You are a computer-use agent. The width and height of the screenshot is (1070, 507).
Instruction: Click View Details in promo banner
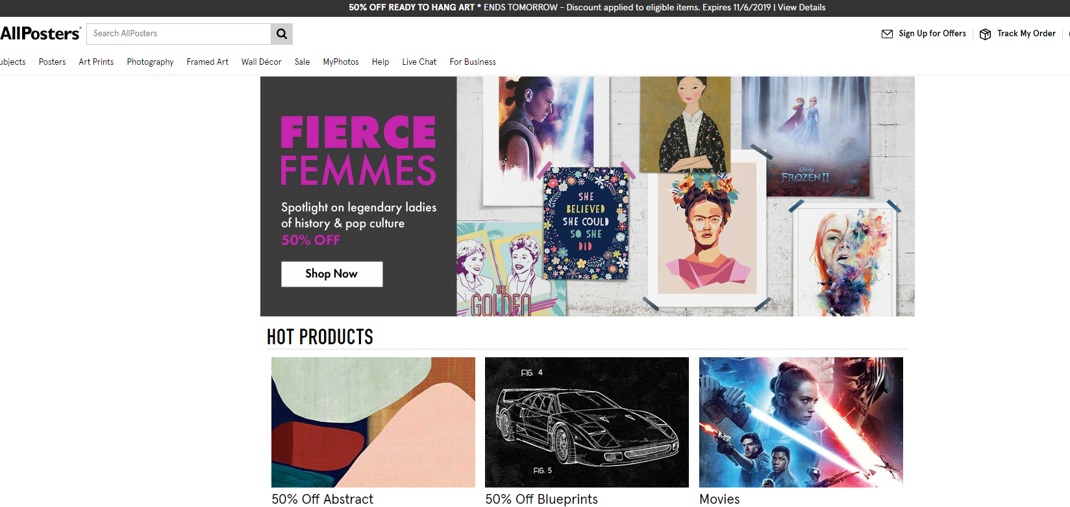(x=801, y=8)
